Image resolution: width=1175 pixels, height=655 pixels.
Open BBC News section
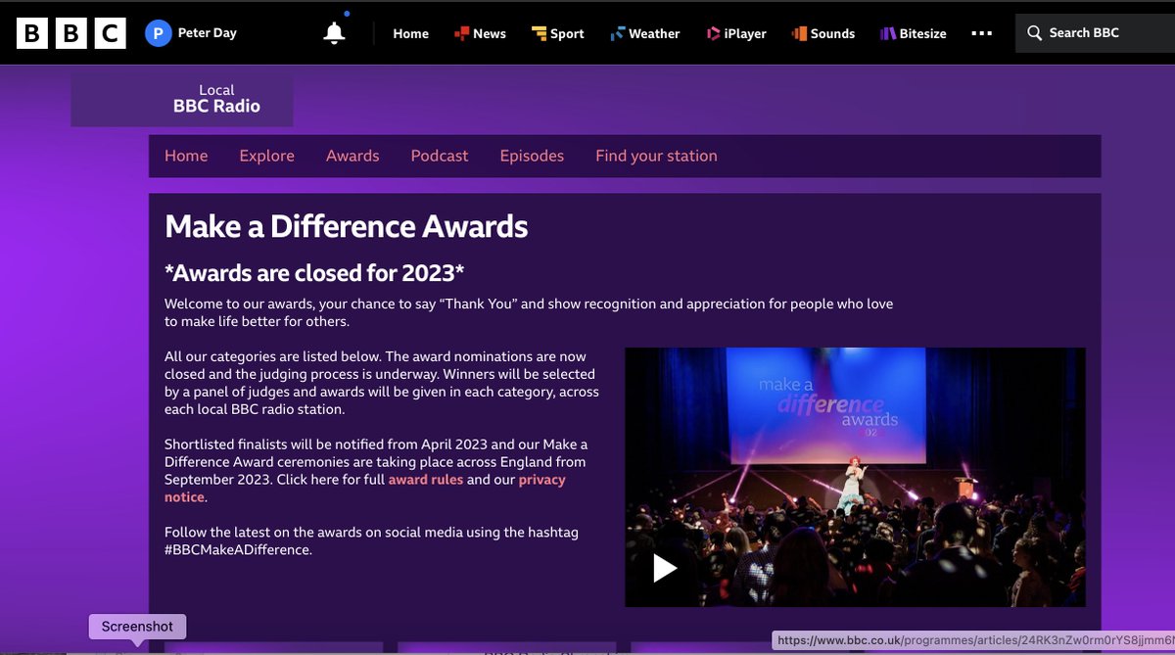pyautogui.click(x=480, y=33)
